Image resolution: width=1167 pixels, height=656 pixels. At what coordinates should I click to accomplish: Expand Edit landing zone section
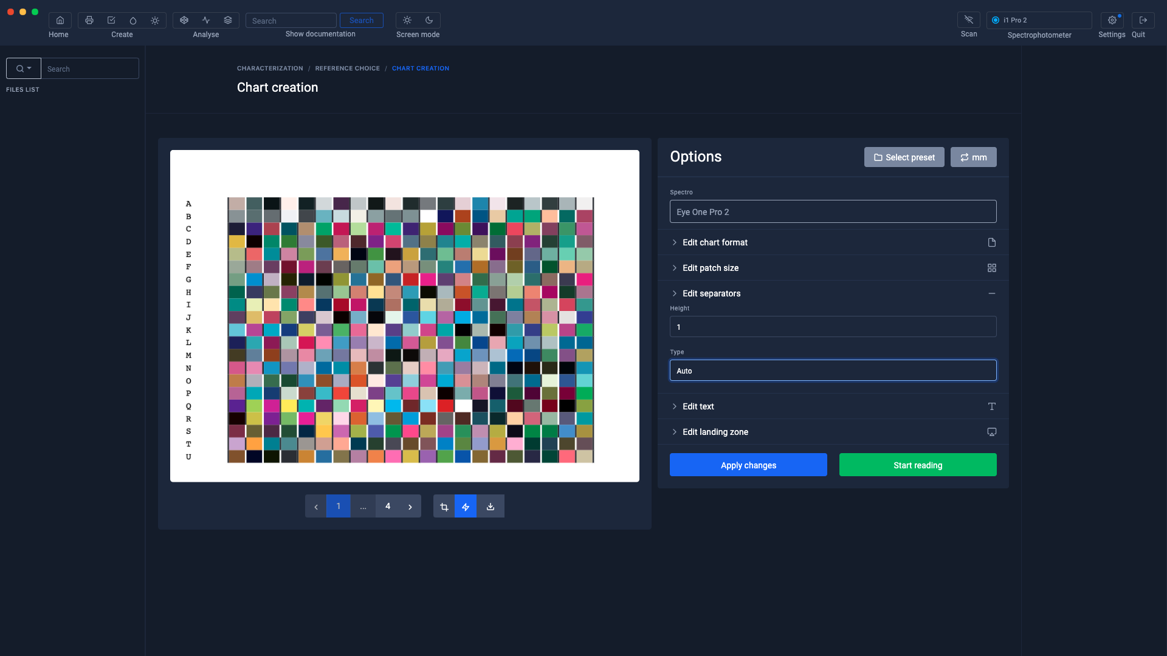click(x=833, y=432)
